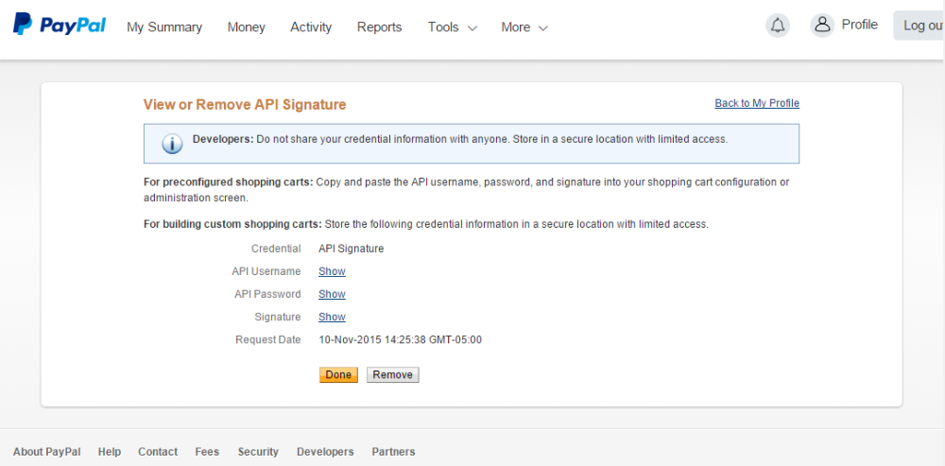Image resolution: width=945 pixels, height=466 pixels.
Task: Open the Money page
Action: (246, 27)
